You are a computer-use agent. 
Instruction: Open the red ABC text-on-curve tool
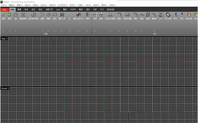(79, 15)
